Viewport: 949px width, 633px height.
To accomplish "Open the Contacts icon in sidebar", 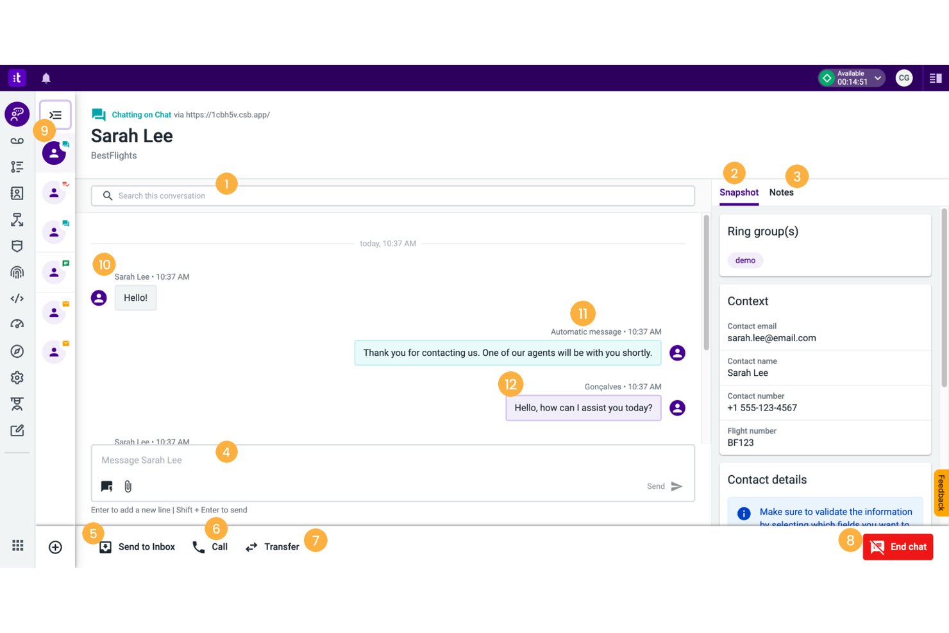I will coord(17,193).
